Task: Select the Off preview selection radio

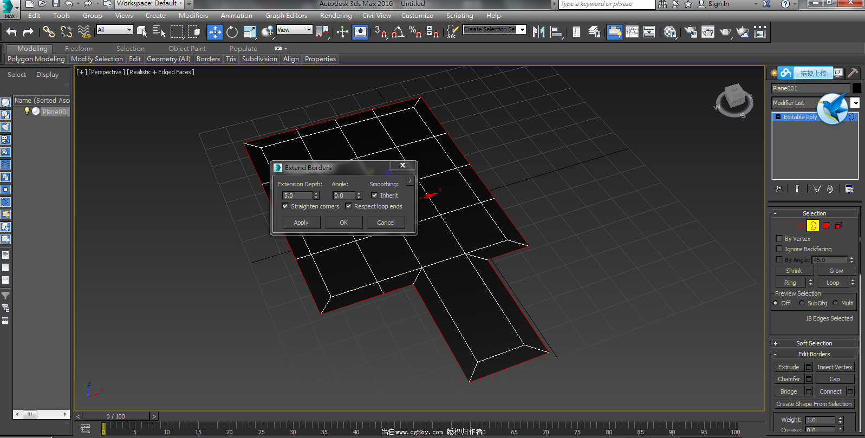Action: coord(776,303)
